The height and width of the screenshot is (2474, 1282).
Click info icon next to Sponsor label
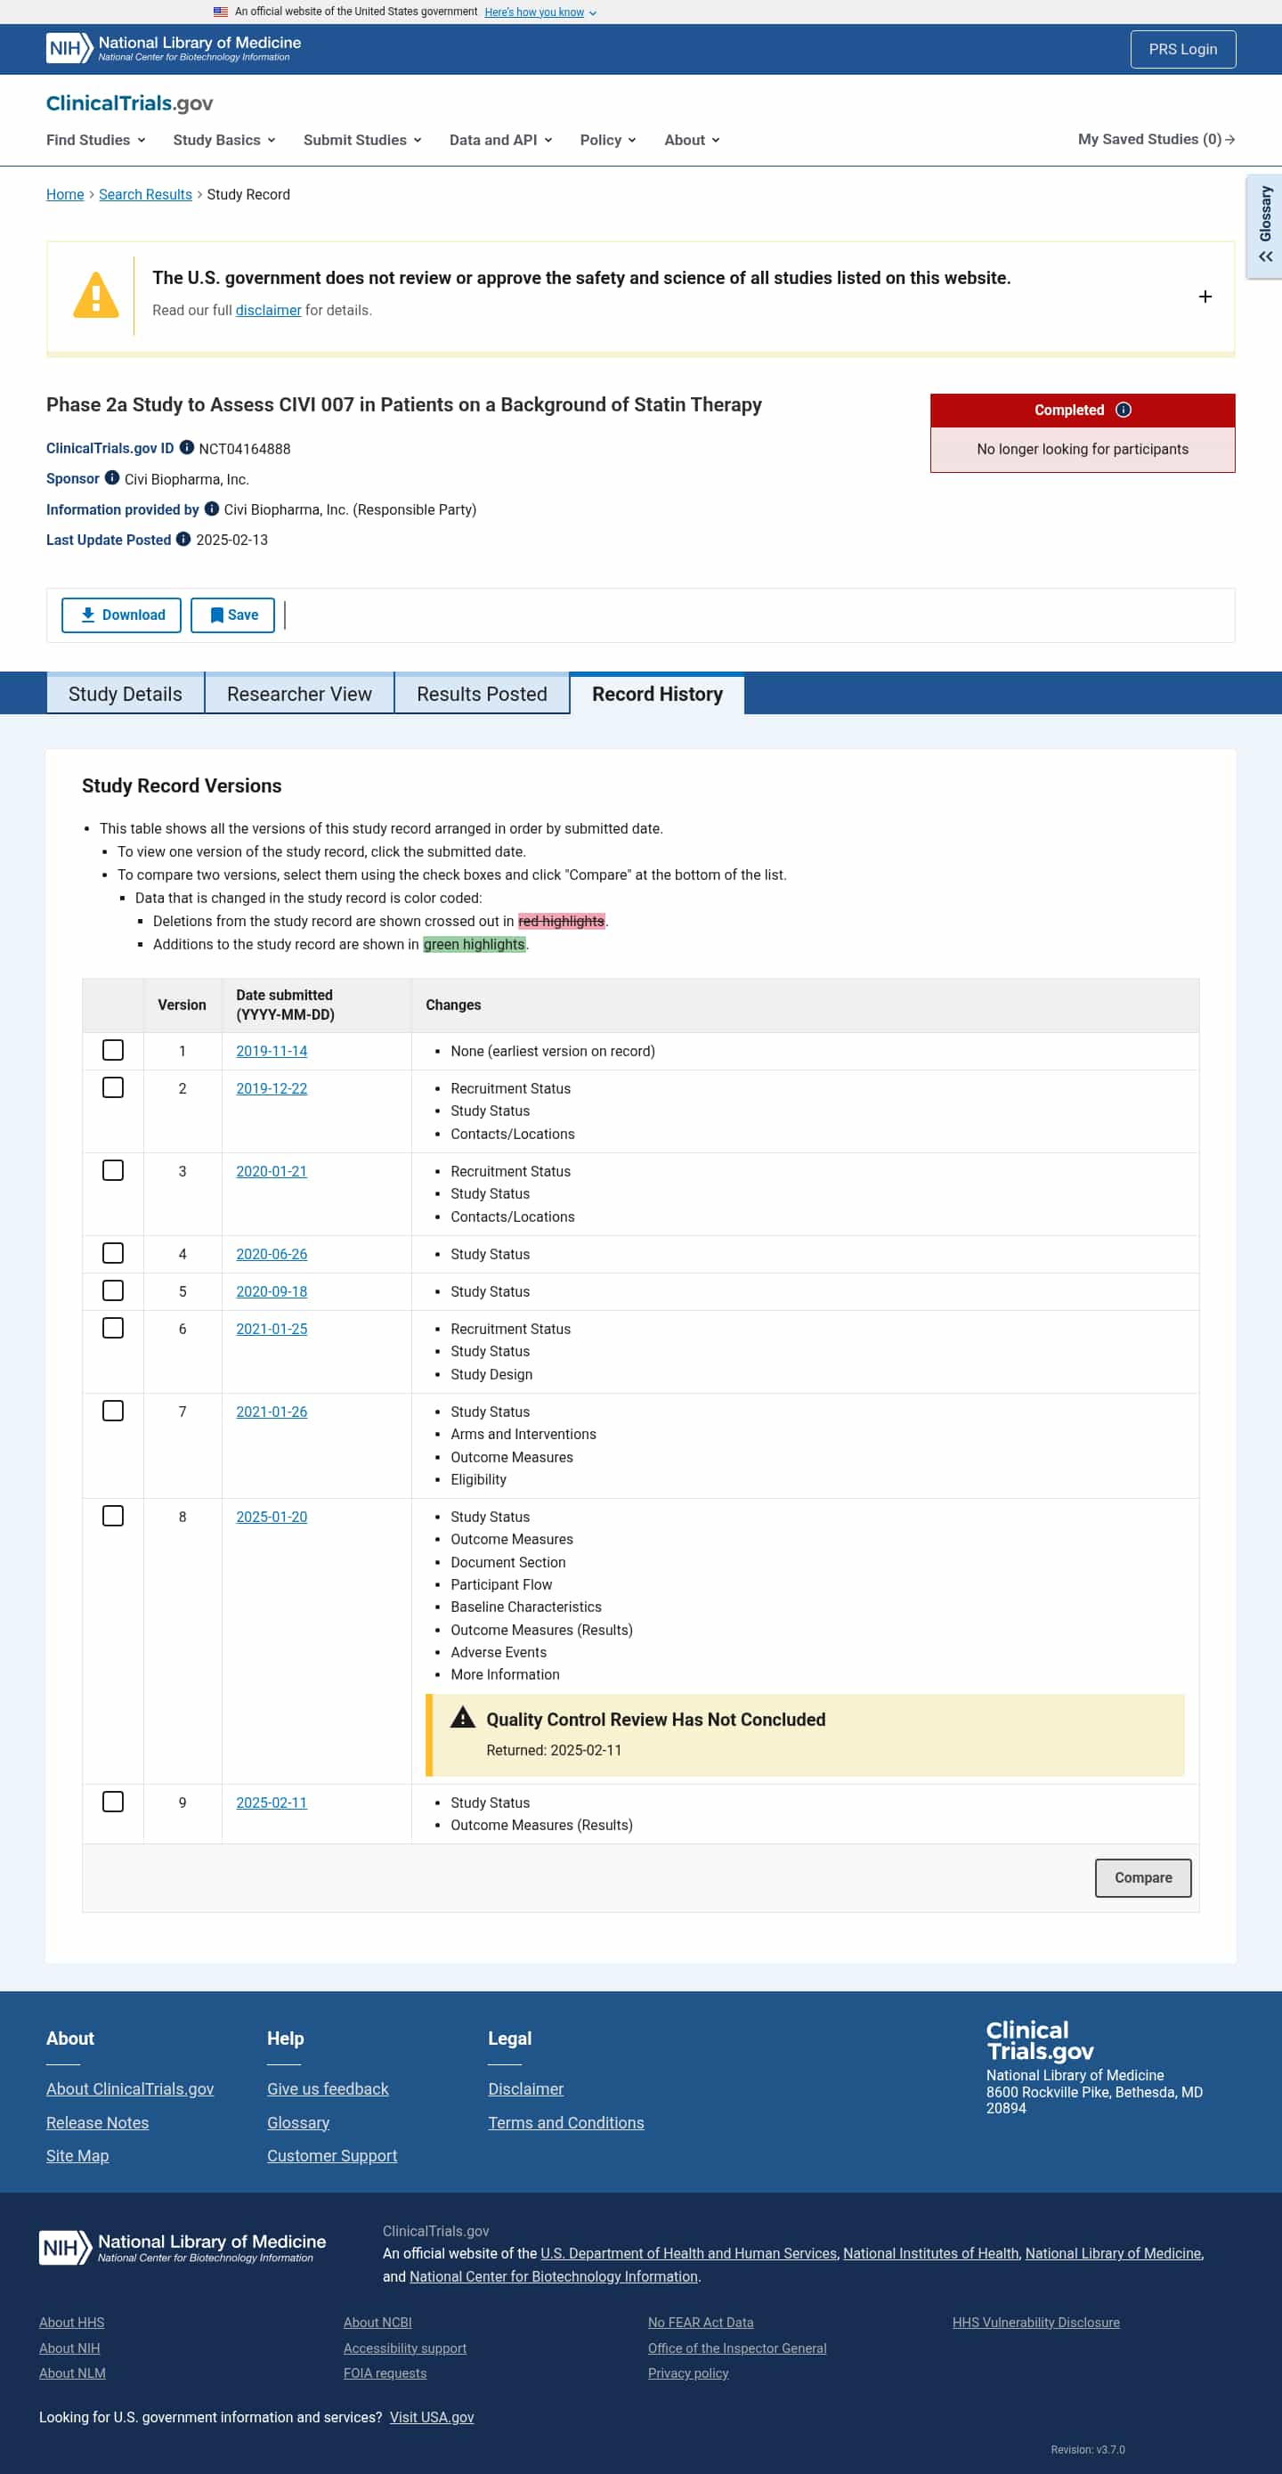(112, 478)
